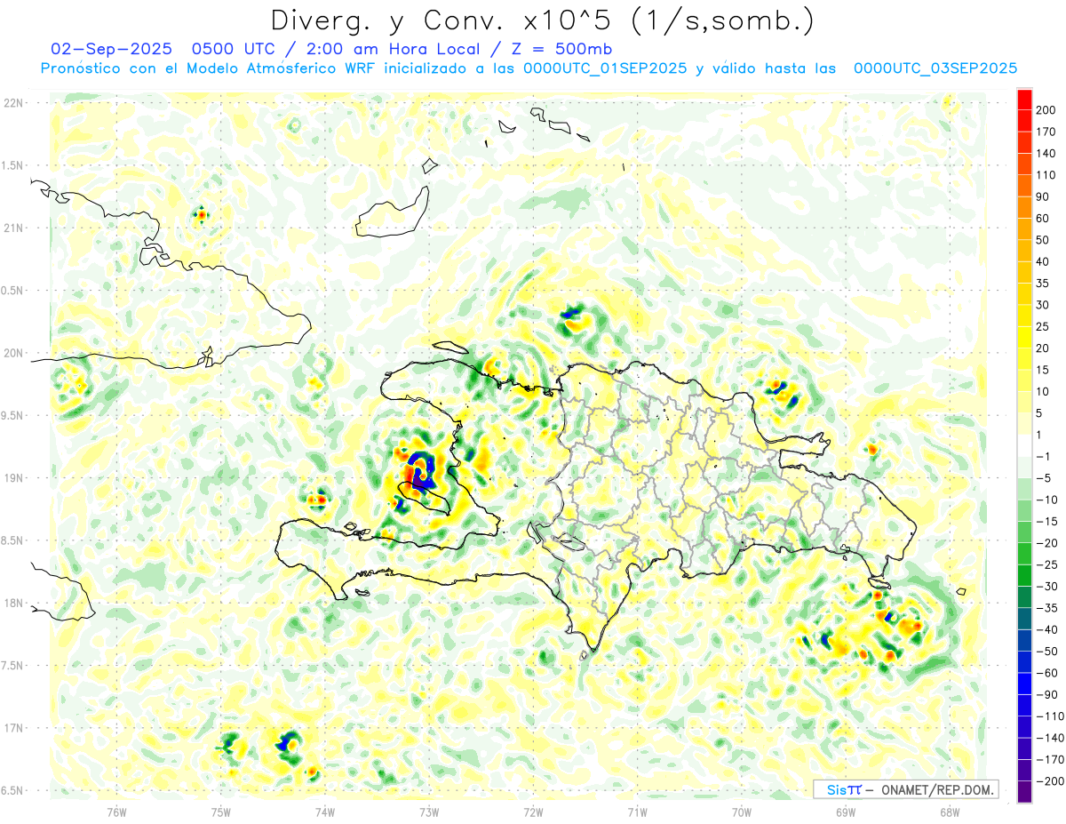Click the '69W' longitude label
This screenshot has width=1066, height=824.
point(846,812)
